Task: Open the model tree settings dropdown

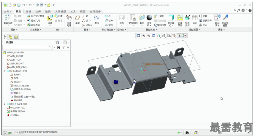Action: (58, 42)
